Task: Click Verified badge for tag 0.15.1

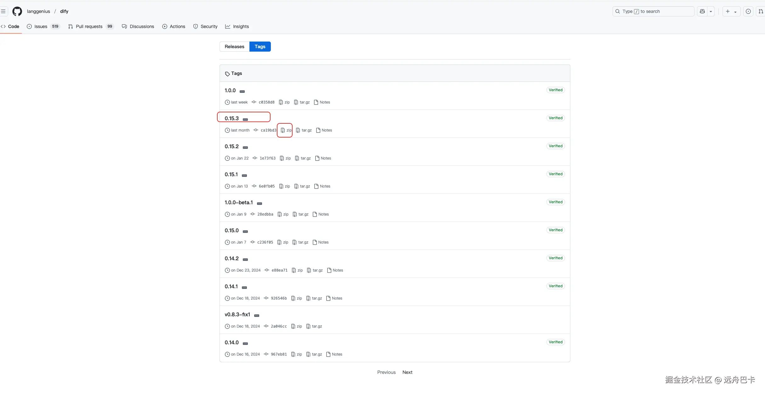Action: (555, 174)
